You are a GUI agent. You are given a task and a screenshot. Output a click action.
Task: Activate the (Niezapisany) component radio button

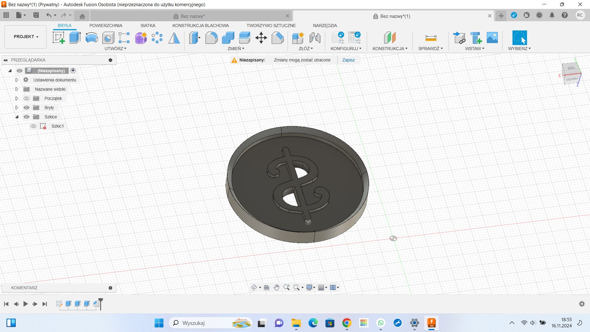[x=73, y=71]
